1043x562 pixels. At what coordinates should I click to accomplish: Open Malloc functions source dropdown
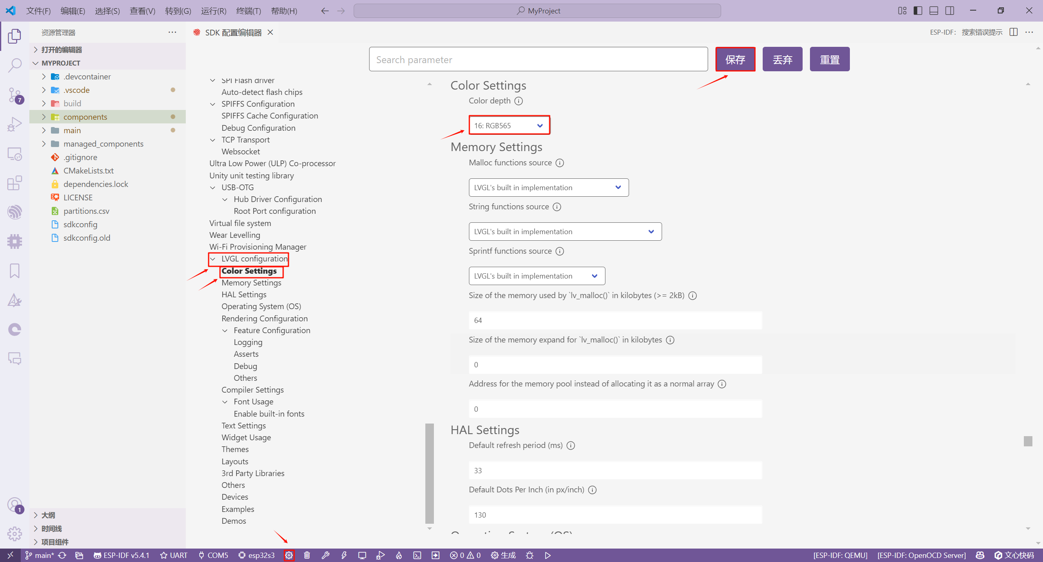click(548, 187)
